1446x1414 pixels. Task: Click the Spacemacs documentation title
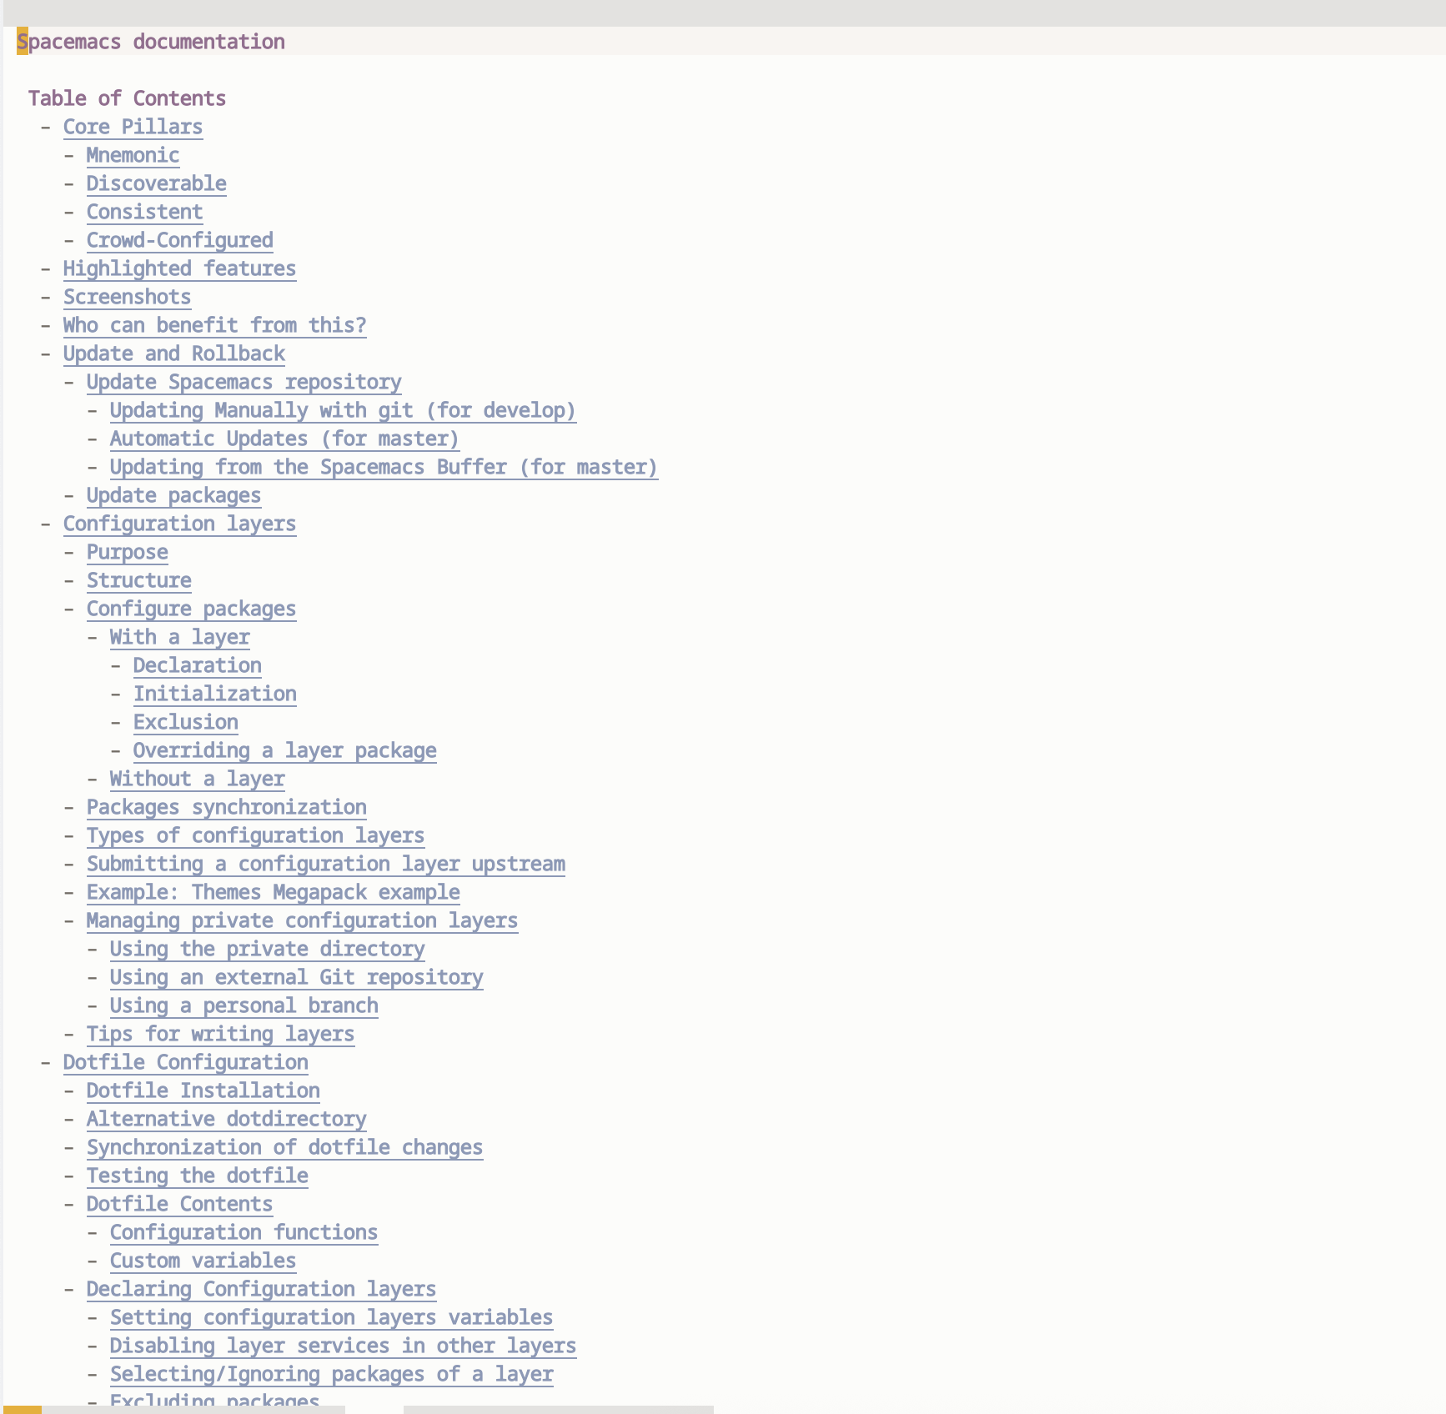pyautogui.click(x=151, y=42)
